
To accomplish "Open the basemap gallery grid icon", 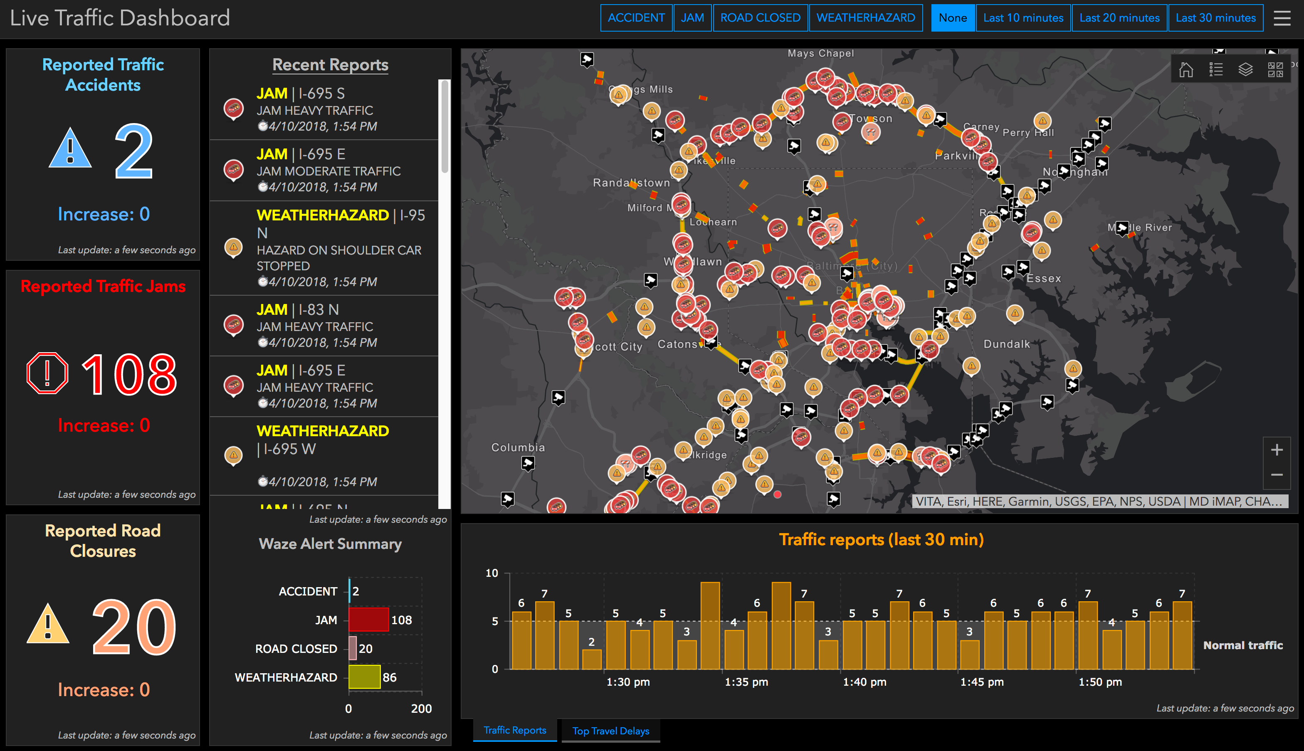I will point(1275,69).
